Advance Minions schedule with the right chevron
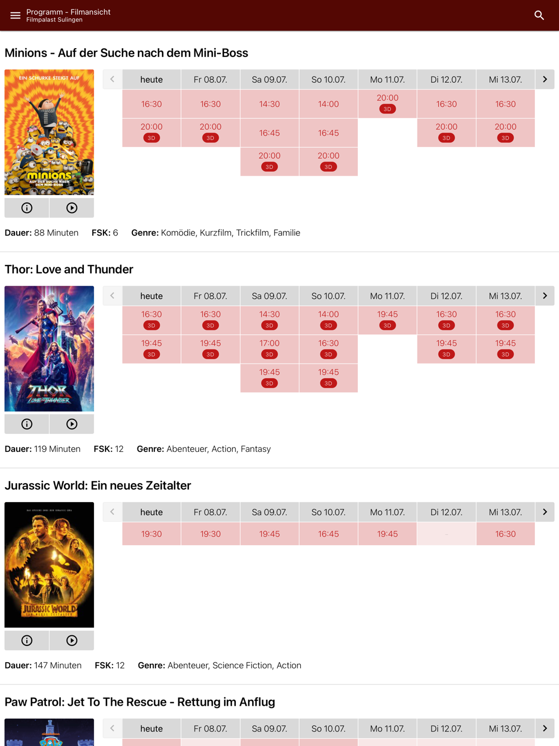The height and width of the screenshot is (746, 559). 545,79
